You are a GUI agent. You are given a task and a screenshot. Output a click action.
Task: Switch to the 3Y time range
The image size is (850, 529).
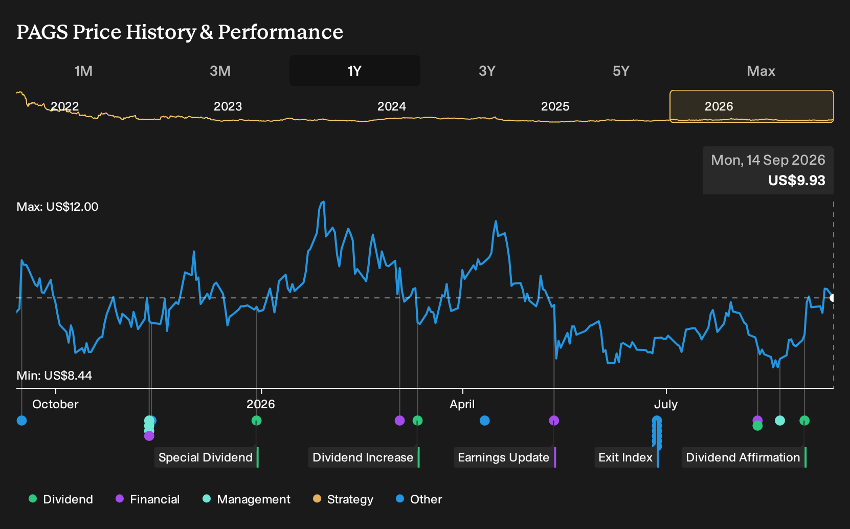[x=487, y=71]
